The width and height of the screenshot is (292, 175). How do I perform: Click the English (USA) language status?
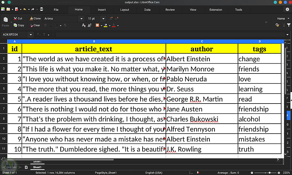154,173
